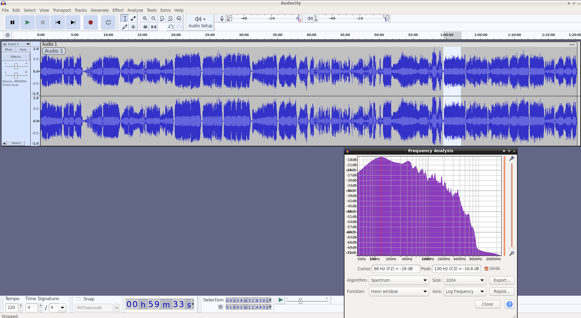
Task: Start playback with the green Play button
Action: point(27,22)
